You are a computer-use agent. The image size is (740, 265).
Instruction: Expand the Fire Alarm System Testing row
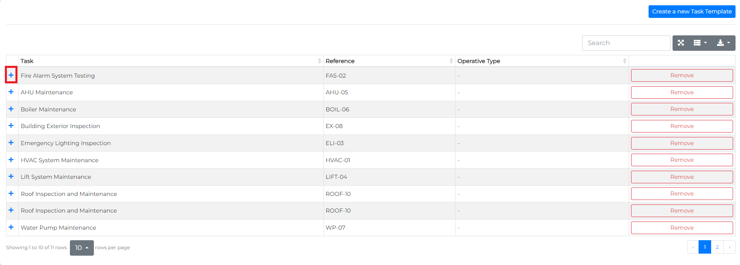(x=11, y=75)
